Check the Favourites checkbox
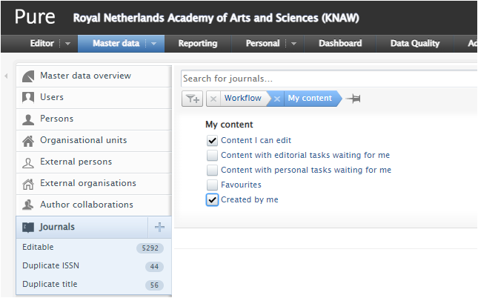 [213, 185]
